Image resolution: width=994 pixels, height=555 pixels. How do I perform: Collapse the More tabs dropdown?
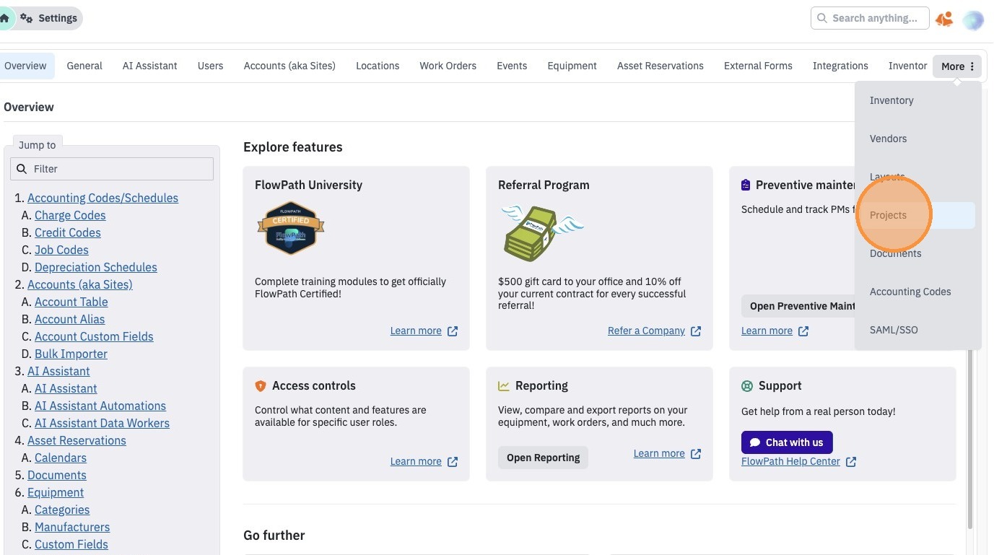(957, 66)
